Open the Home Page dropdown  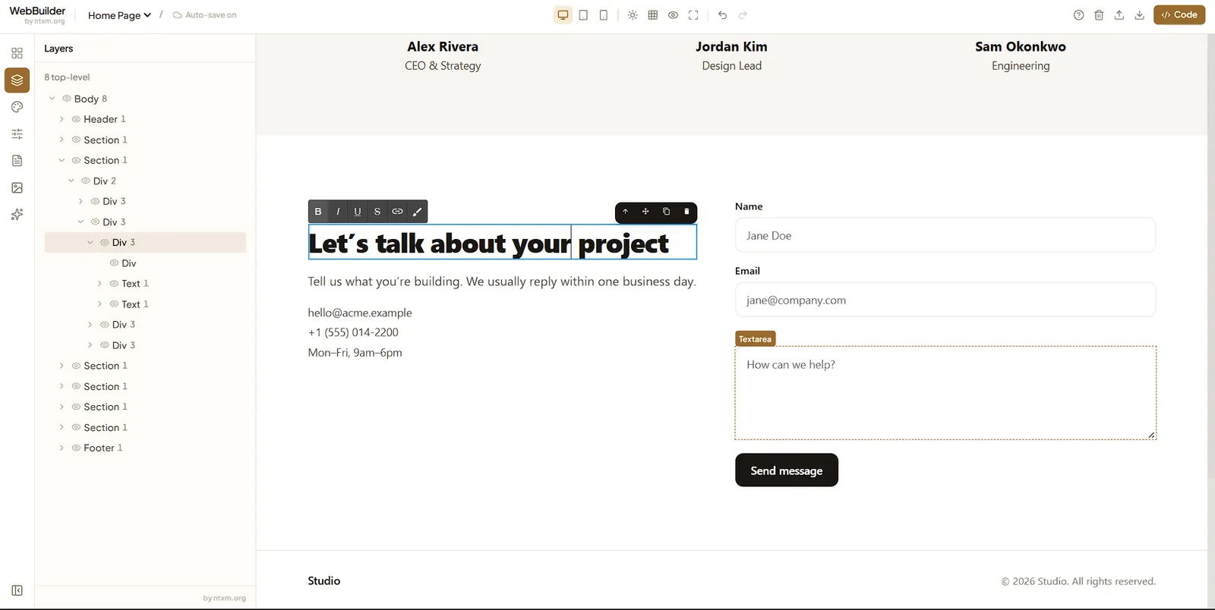119,15
